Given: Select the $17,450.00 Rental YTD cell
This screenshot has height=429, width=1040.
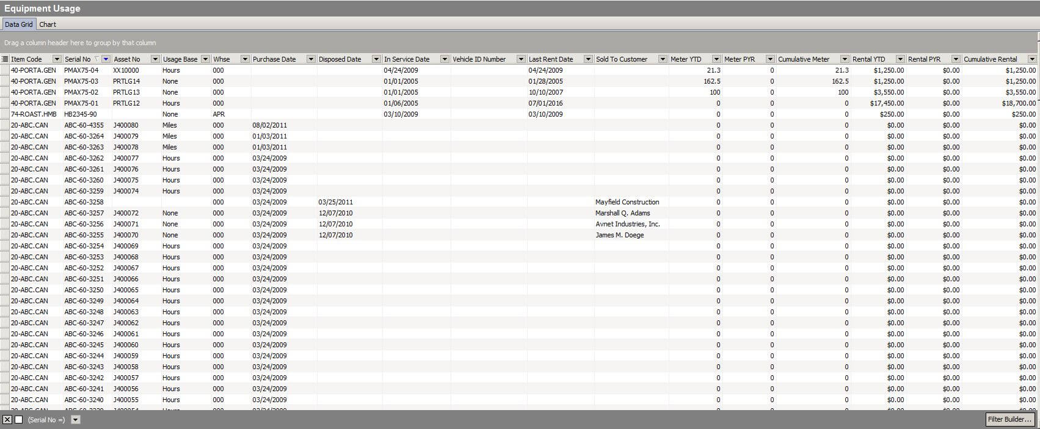Looking at the screenshot, I should click(878, 103).
